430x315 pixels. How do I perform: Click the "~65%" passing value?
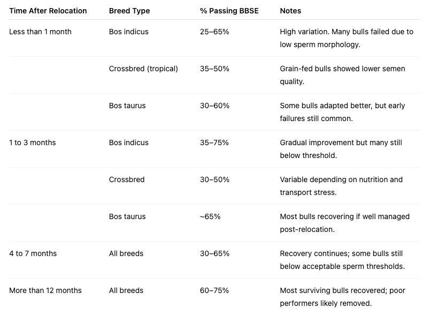(210, 216)
